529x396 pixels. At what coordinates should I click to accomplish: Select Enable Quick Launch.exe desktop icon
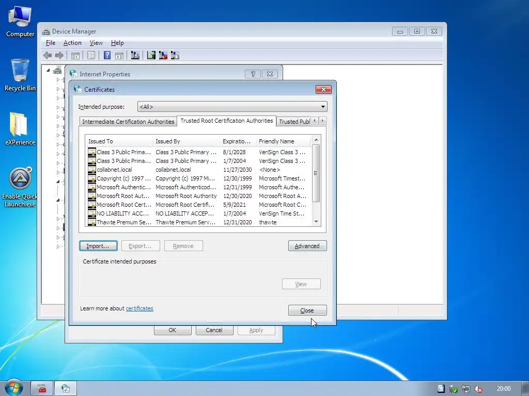tap(20, 187)
